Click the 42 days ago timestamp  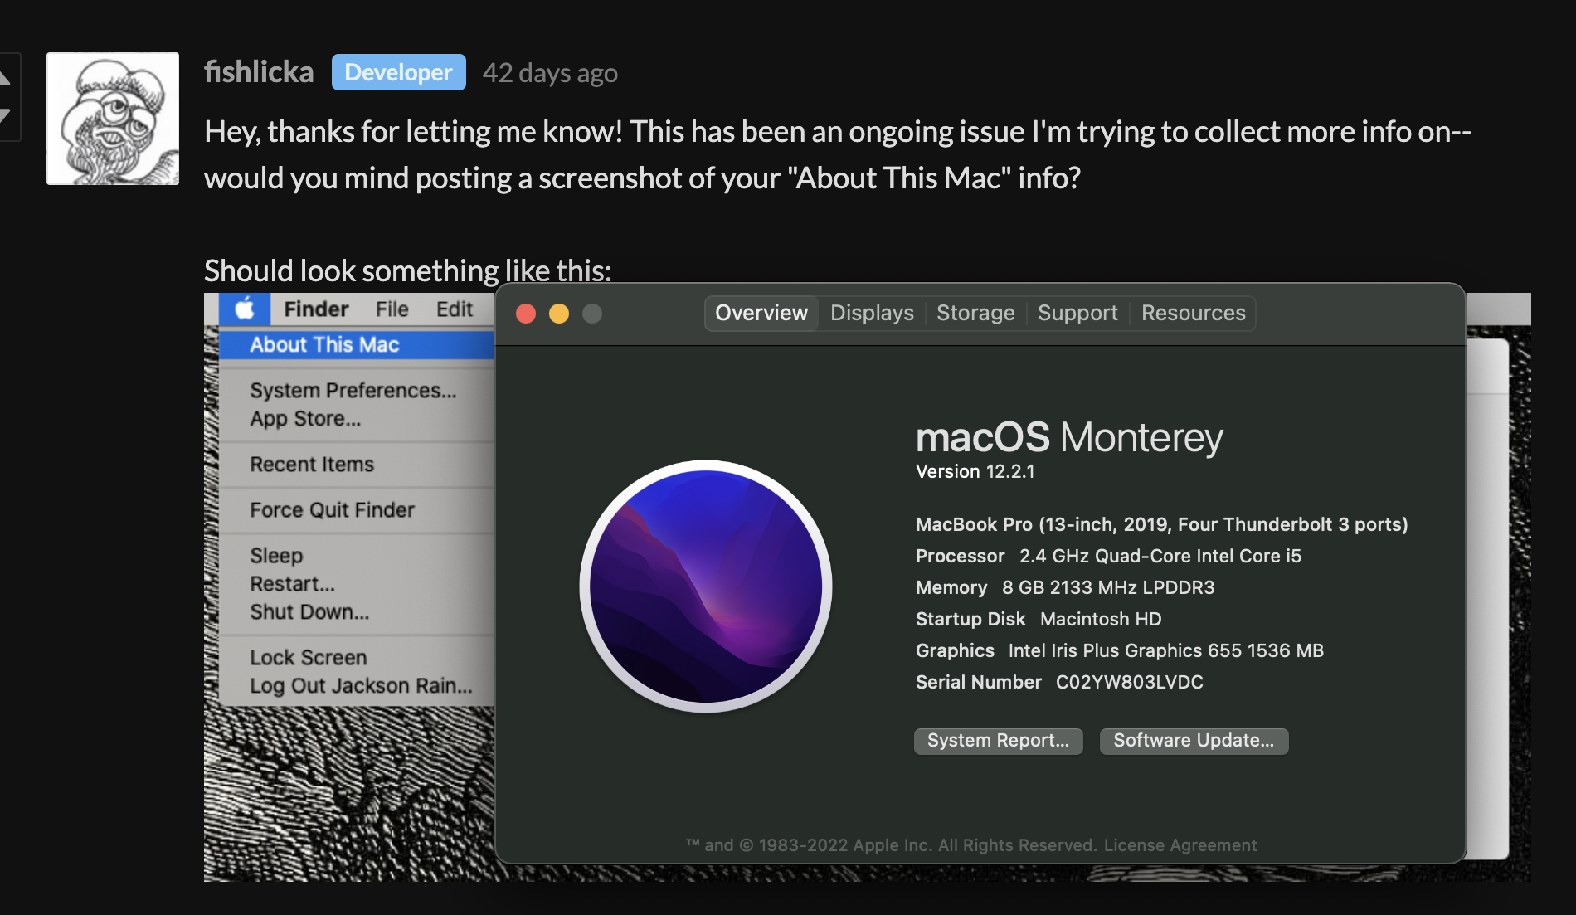(550, 73)
